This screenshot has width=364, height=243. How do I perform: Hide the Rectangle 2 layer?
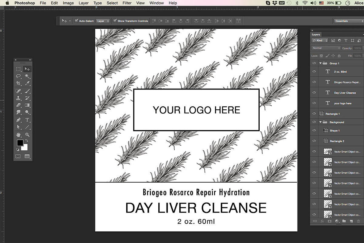[314, 141]
